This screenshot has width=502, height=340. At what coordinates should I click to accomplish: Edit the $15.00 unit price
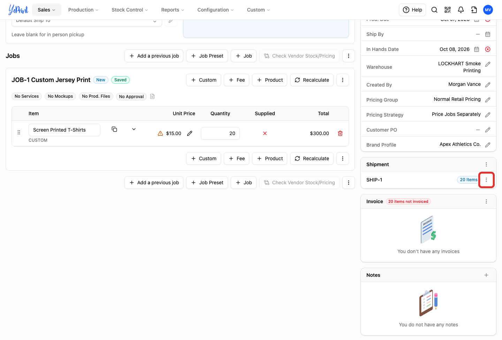coord(190,133)
